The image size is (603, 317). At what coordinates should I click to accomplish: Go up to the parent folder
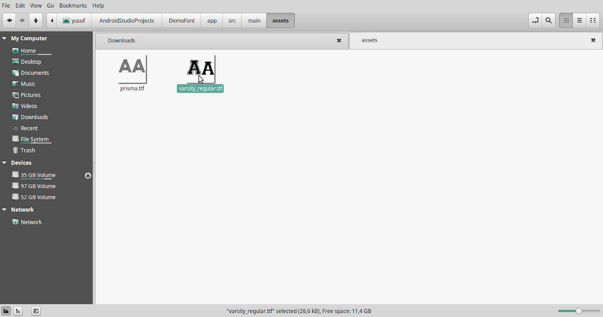36,21
